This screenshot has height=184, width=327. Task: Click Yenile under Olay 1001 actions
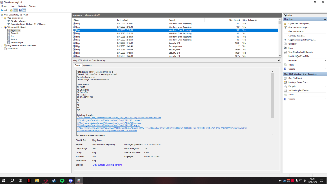291,95
